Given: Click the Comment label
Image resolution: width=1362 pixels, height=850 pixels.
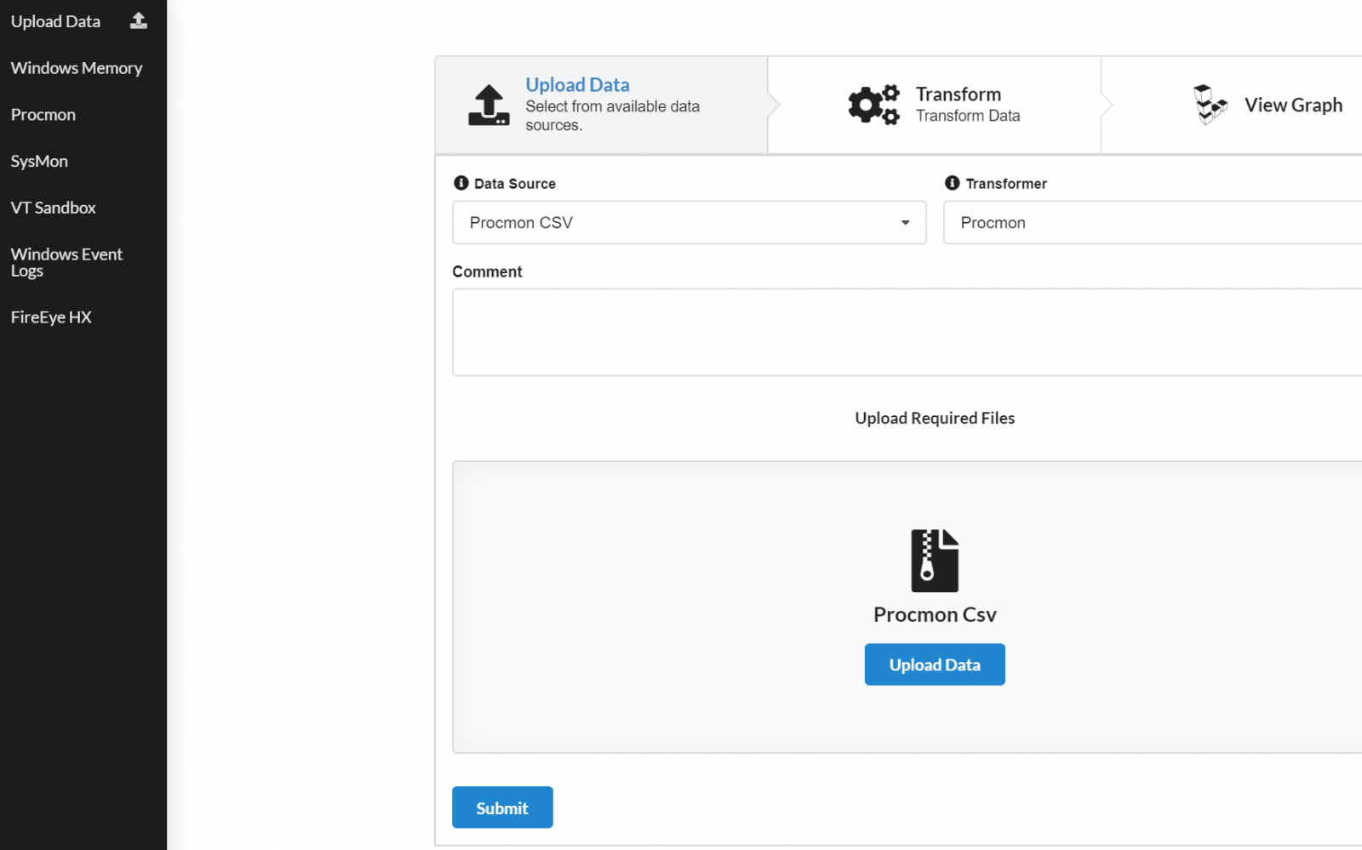Looking at the screenshot, I should tap(487, 271).
